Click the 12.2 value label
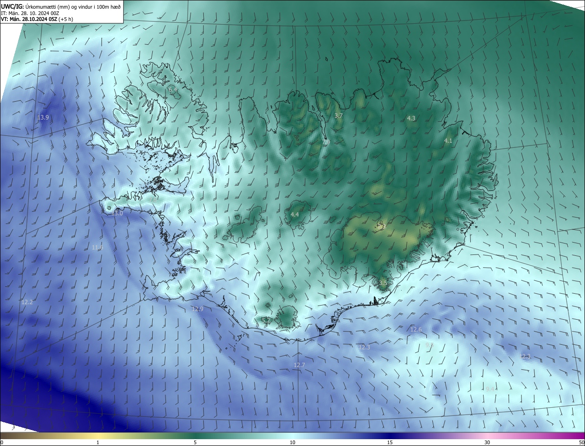This screenshot has height=446, width=585. (x=27, y=302)
